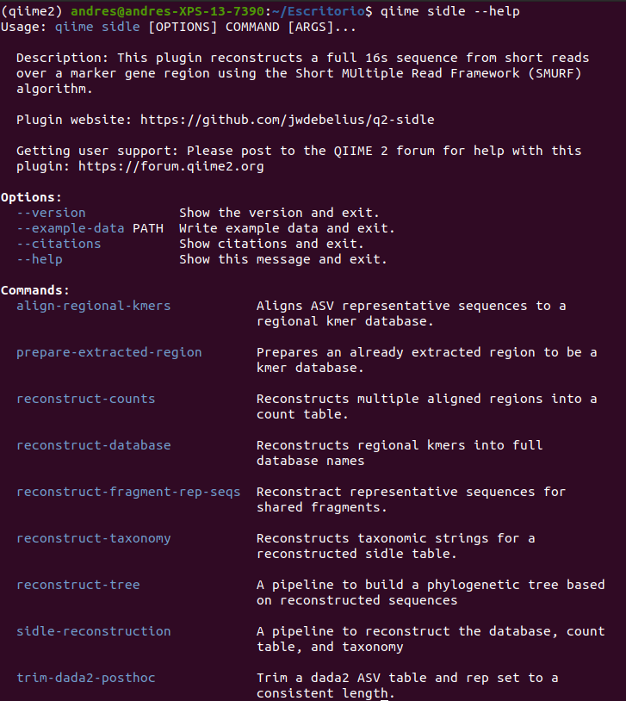
Task: Click the sidle-reconstruction command name
Action: (x=94, y=631)
